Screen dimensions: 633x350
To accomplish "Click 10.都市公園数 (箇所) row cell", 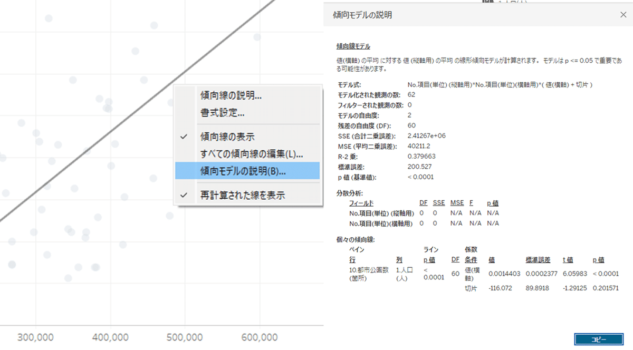I will click(368, 274).
